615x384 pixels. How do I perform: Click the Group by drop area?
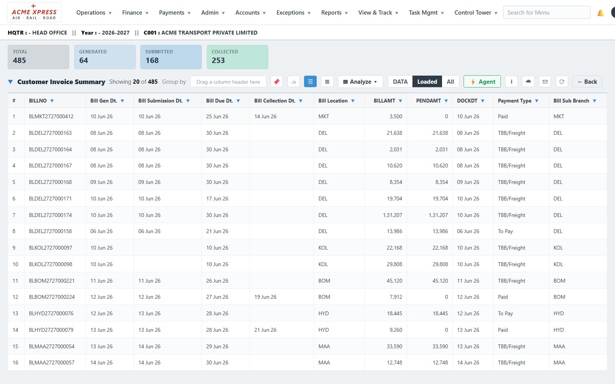click(x=228, y=82)
